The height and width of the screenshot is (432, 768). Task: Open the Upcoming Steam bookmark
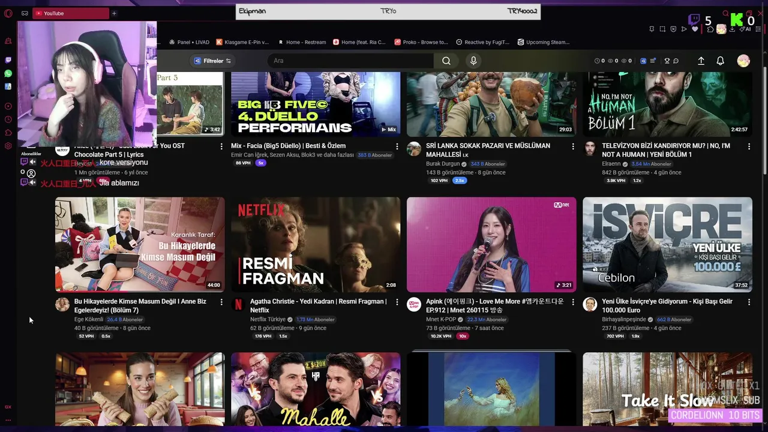[544, 42]
